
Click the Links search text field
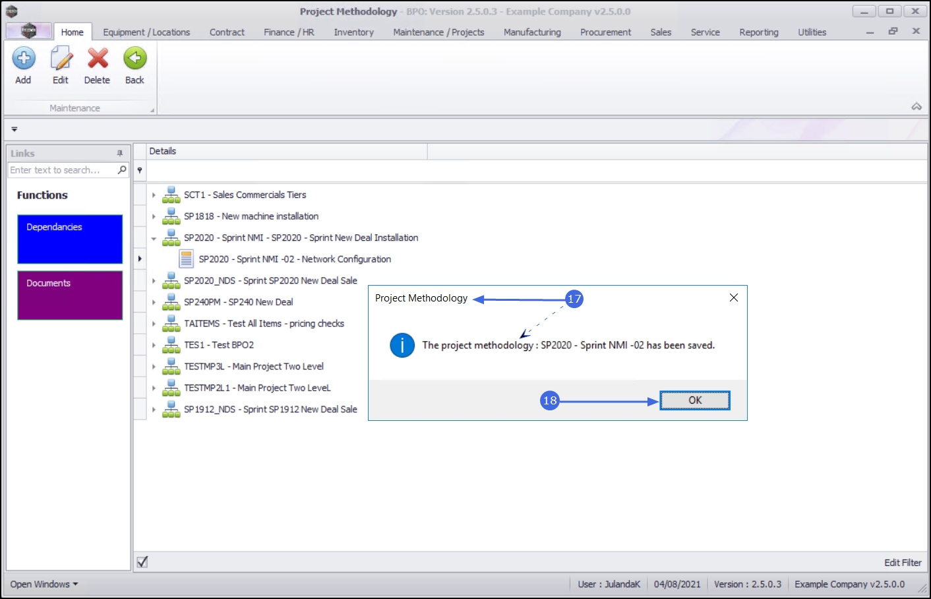[x=63, y=170]
